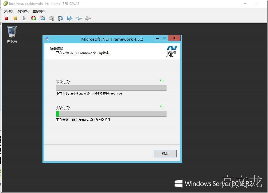The width and height of the screenshot is (268, 193).
Task: Click the download progress spinner
Action: click(162, 81)
